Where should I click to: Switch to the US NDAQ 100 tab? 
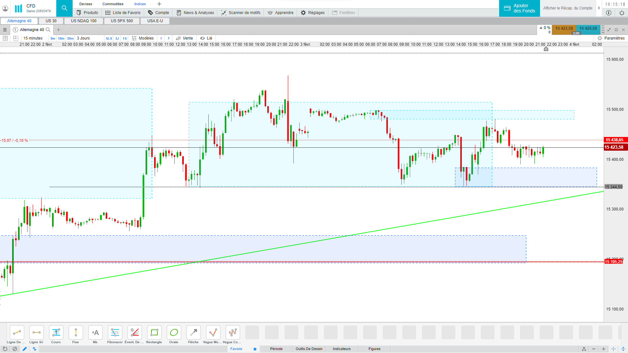(x=84, y=21)
